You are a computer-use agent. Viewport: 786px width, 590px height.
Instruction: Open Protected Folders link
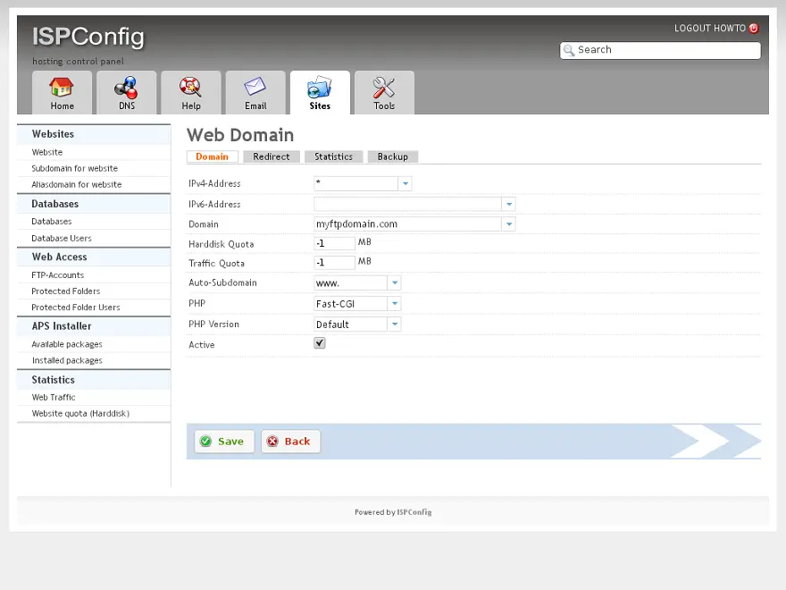pos(66,291)
